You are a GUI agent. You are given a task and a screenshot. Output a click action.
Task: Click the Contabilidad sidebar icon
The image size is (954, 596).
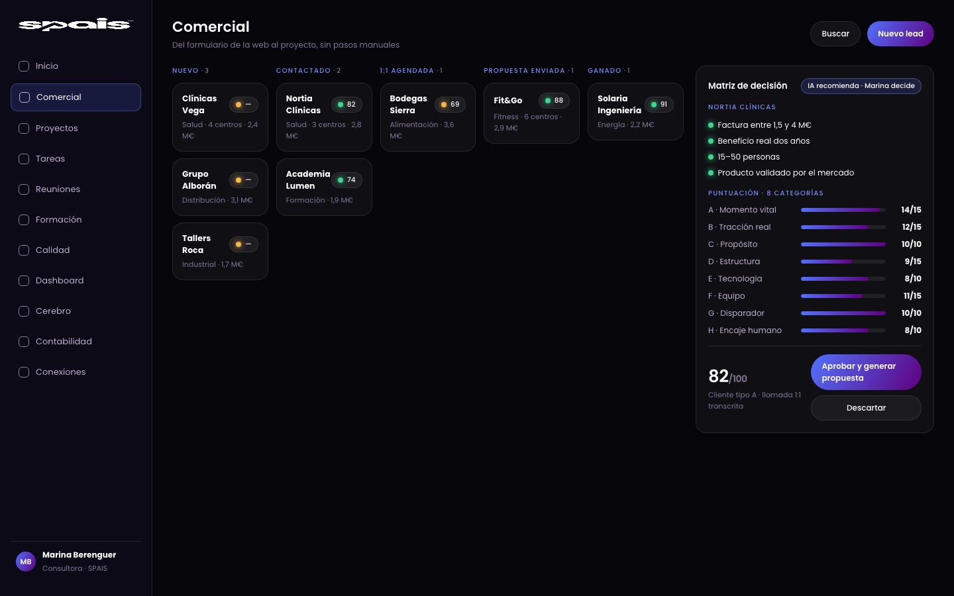tap(24, 342)
